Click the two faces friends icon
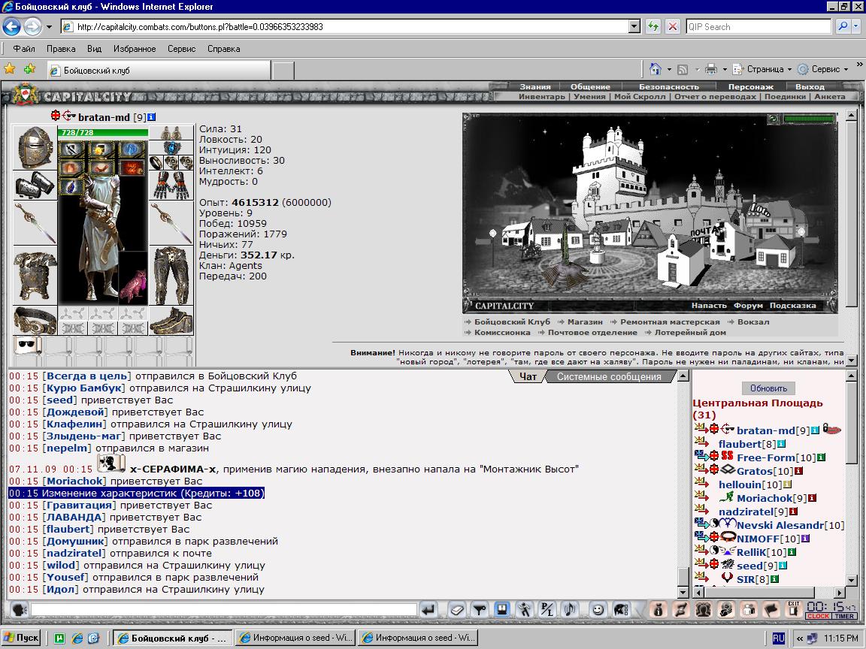866x649 pixels. pyautogui.click(x=703, y=609)
